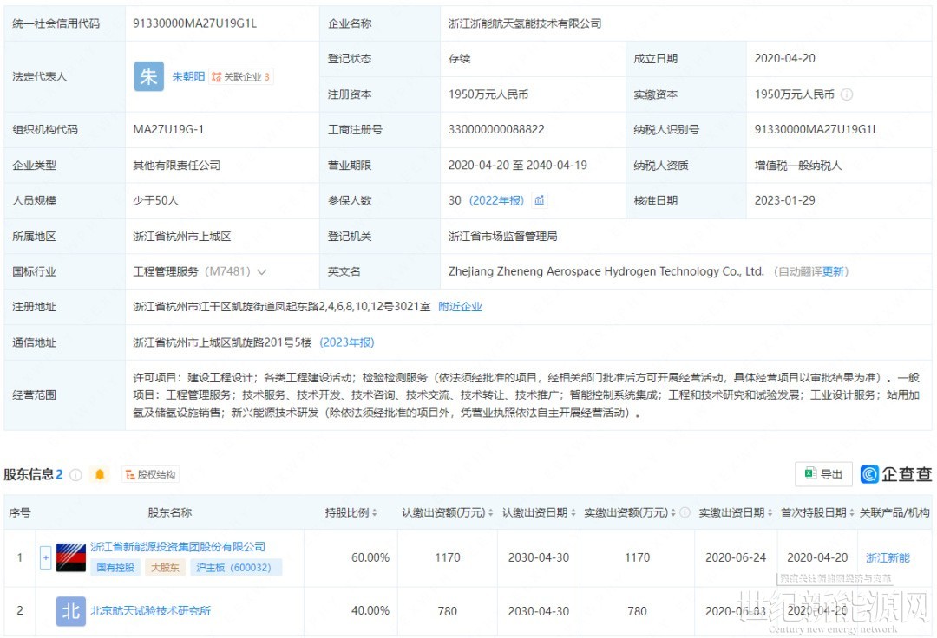Click 北京航天试验技术研究所 avatar icon
This screenshot has width=937, height=638.
coord(70,610)
